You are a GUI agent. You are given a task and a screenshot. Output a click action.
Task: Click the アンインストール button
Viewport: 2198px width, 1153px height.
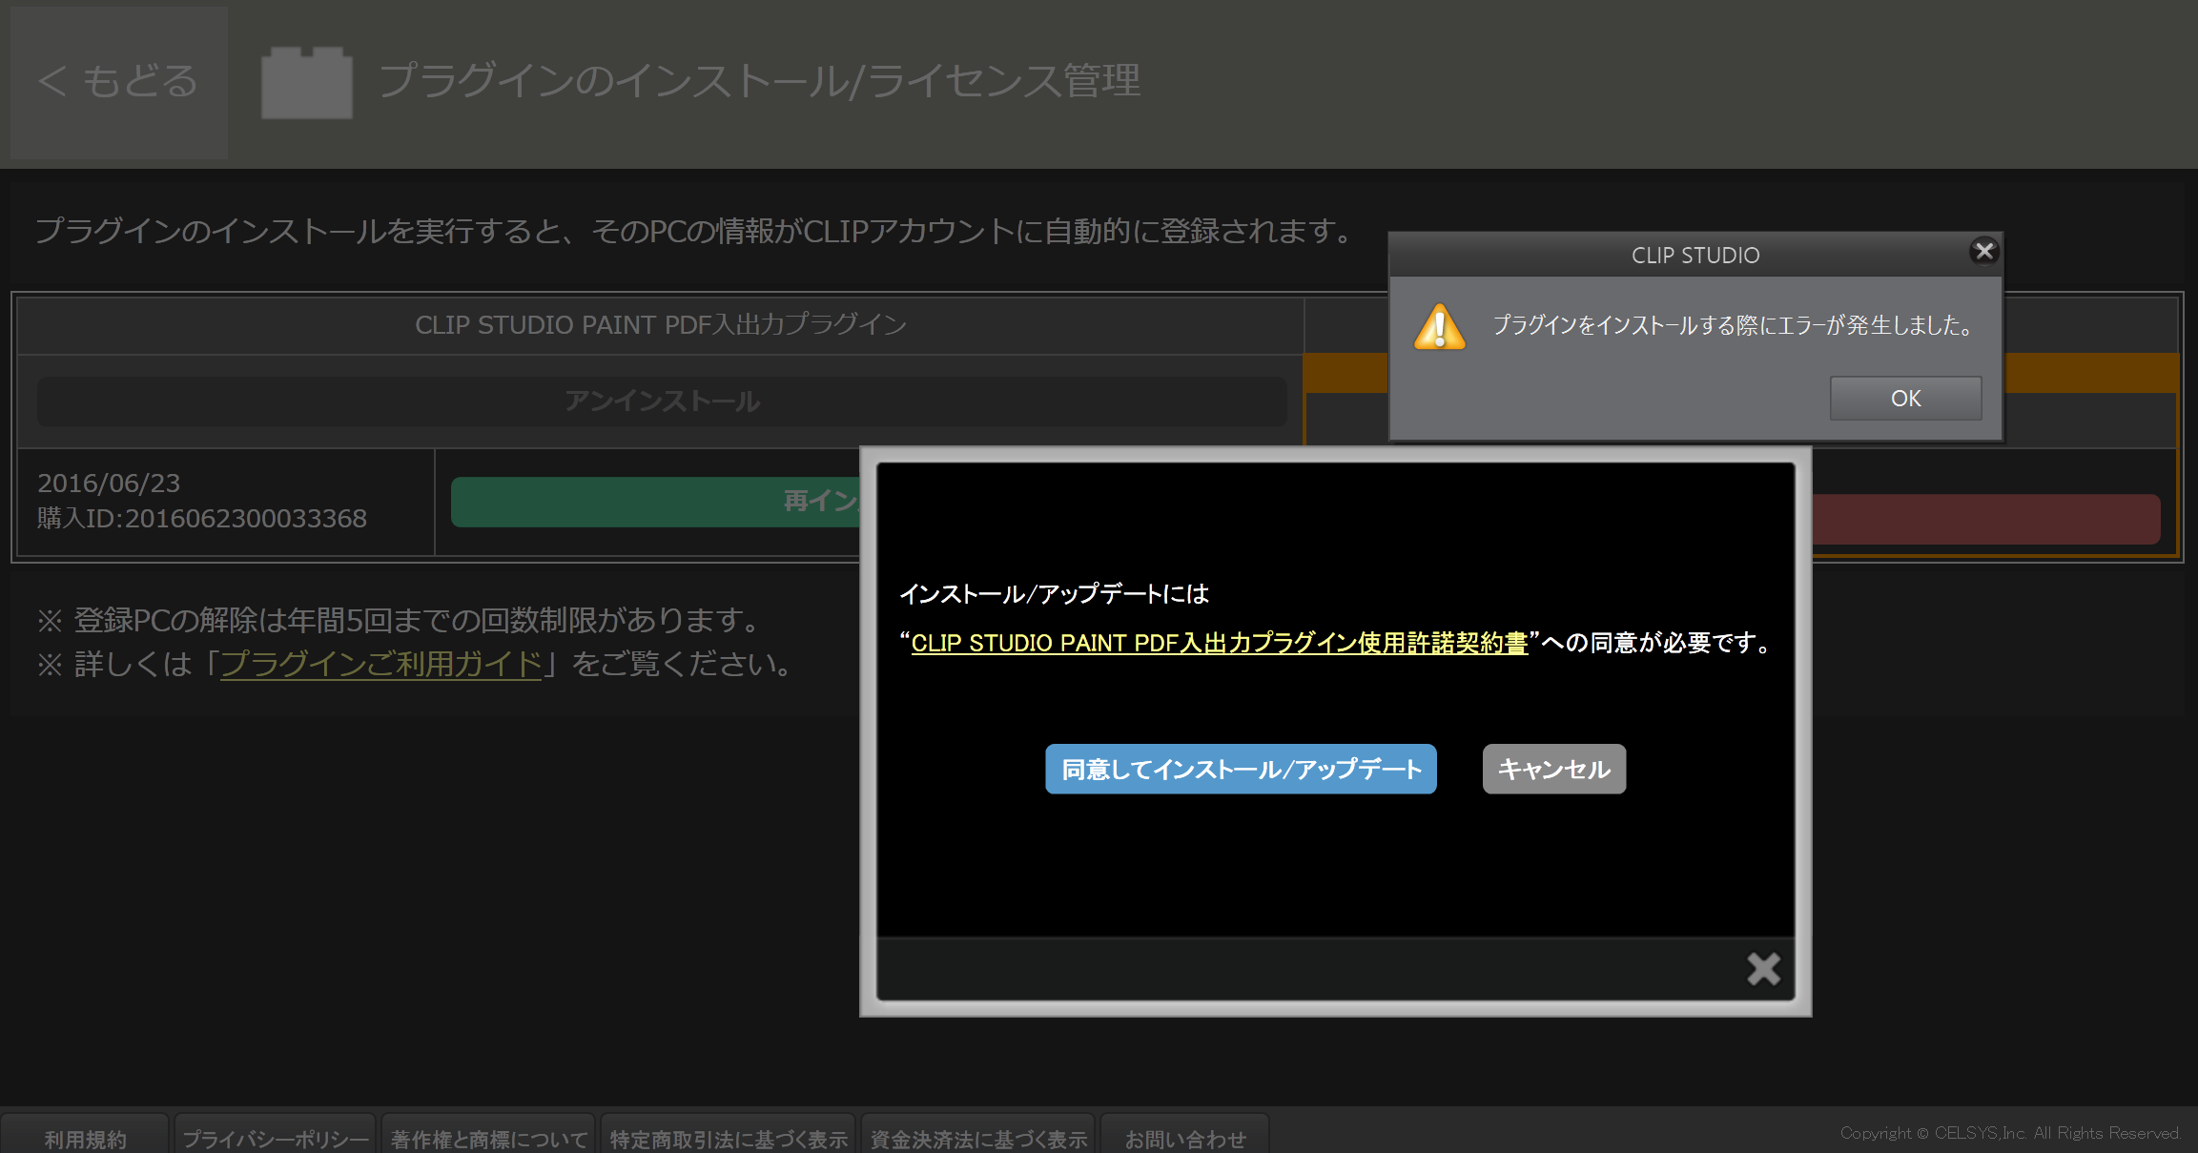tap(662, 401)
